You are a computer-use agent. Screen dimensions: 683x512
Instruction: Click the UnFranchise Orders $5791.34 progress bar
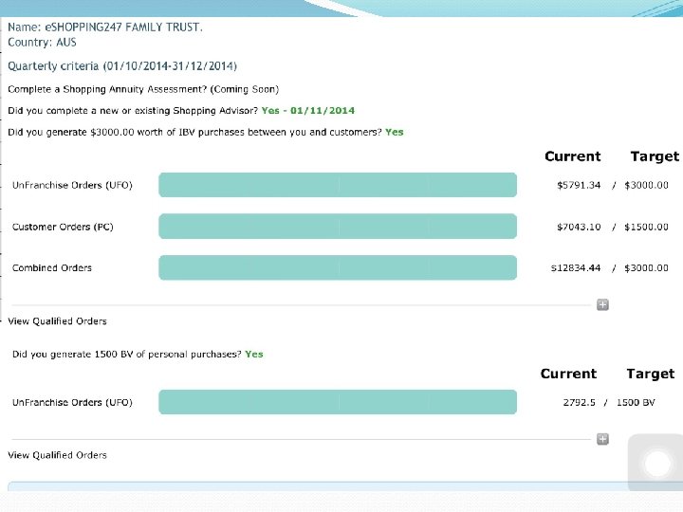pos(338,185)
